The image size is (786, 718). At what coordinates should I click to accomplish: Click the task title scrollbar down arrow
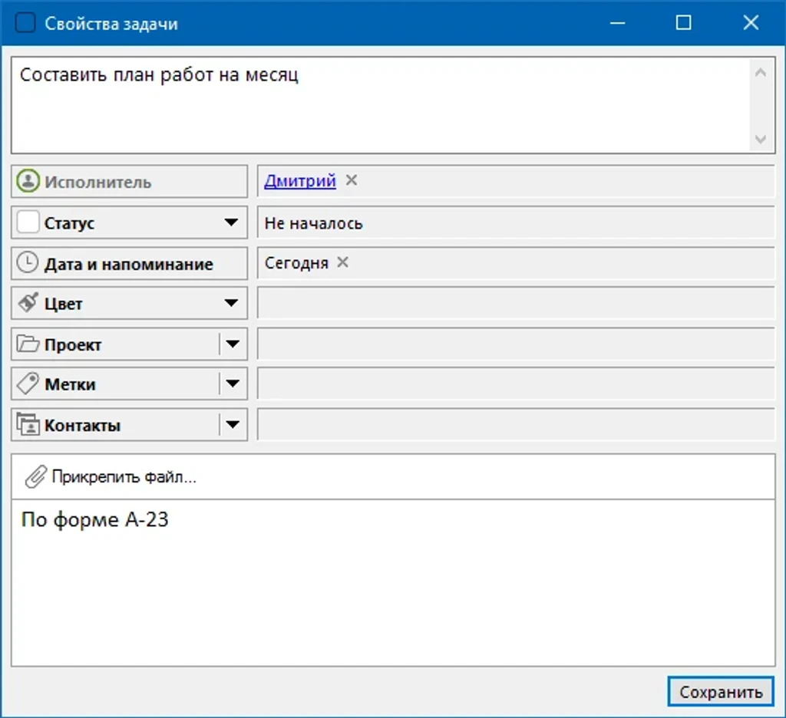point(761,139)
